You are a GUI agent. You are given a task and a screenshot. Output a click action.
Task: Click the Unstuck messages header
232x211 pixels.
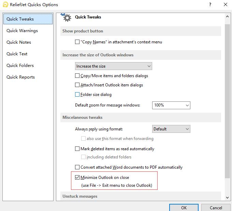pos(141,196)
